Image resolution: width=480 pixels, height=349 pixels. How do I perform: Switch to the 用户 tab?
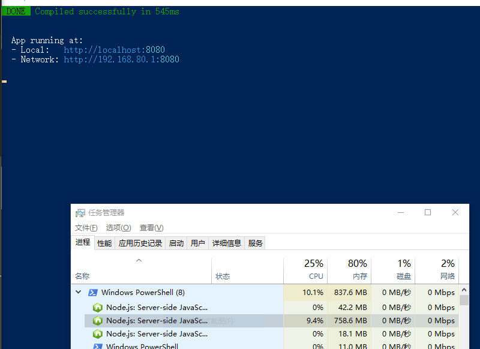(x=198, y=243)
